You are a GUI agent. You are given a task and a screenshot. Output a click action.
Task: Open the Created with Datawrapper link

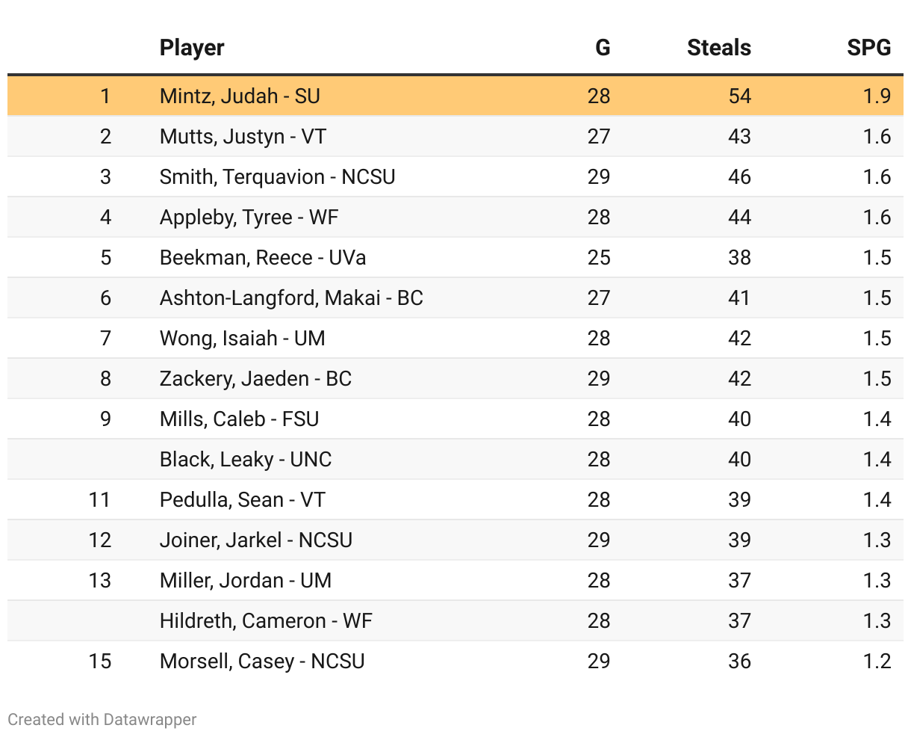[102, 719]
